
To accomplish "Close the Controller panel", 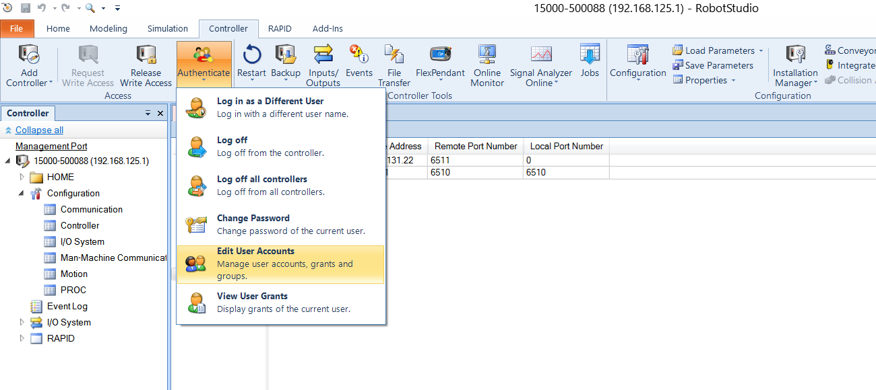I will pos(160,114).
